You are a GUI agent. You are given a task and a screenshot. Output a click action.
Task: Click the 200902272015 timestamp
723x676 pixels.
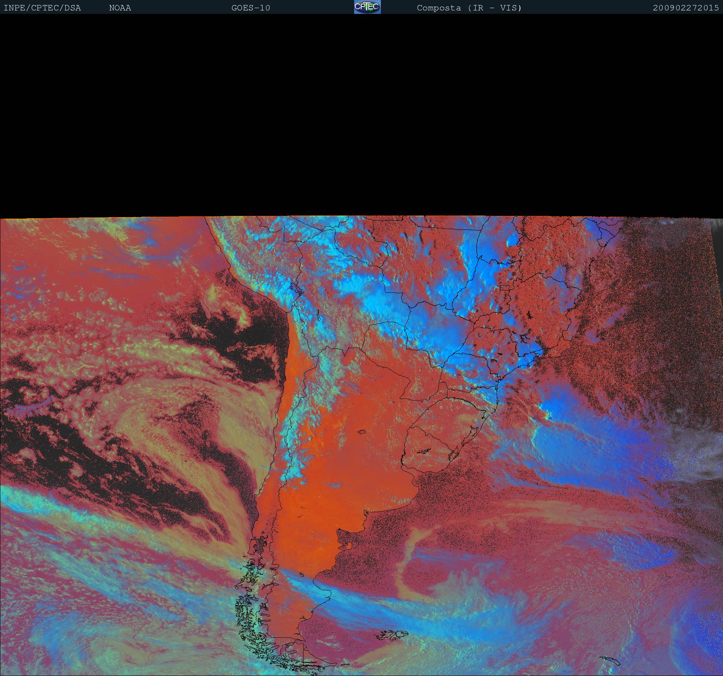(686, 8)
